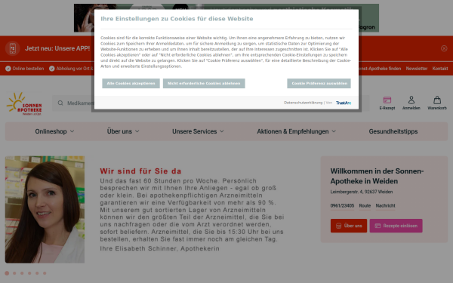The height and width of the screenshot is (283, 453).
Task: Select the second carousel dot
Action: click(14, 273)
